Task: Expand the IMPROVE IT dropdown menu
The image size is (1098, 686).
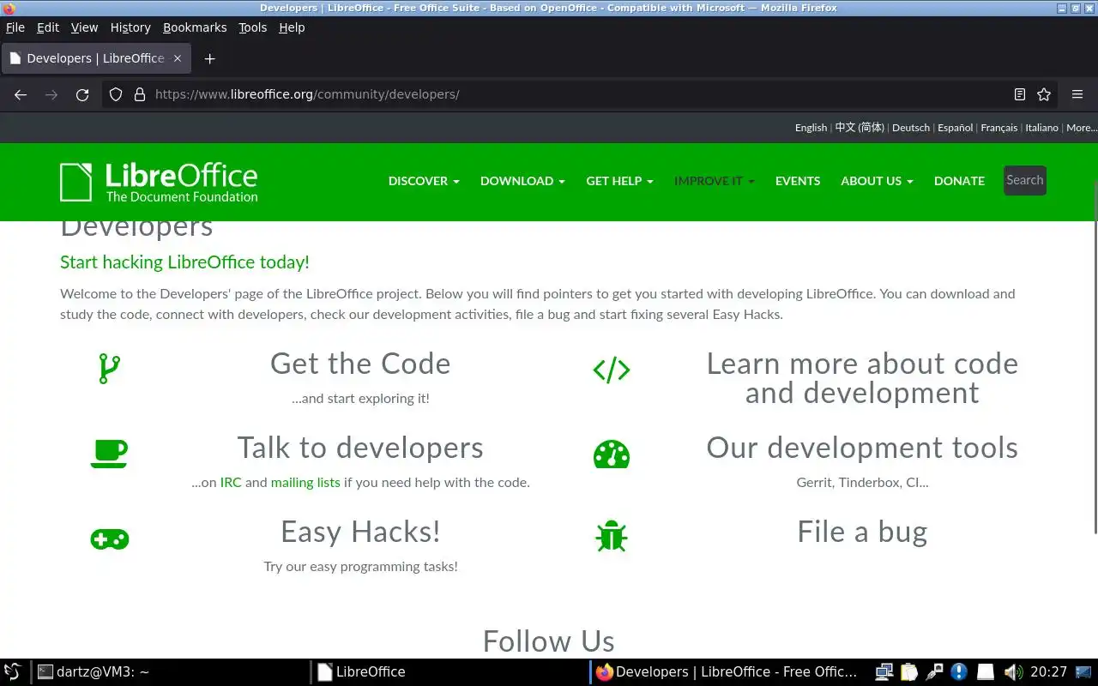Action: (715, 181)
